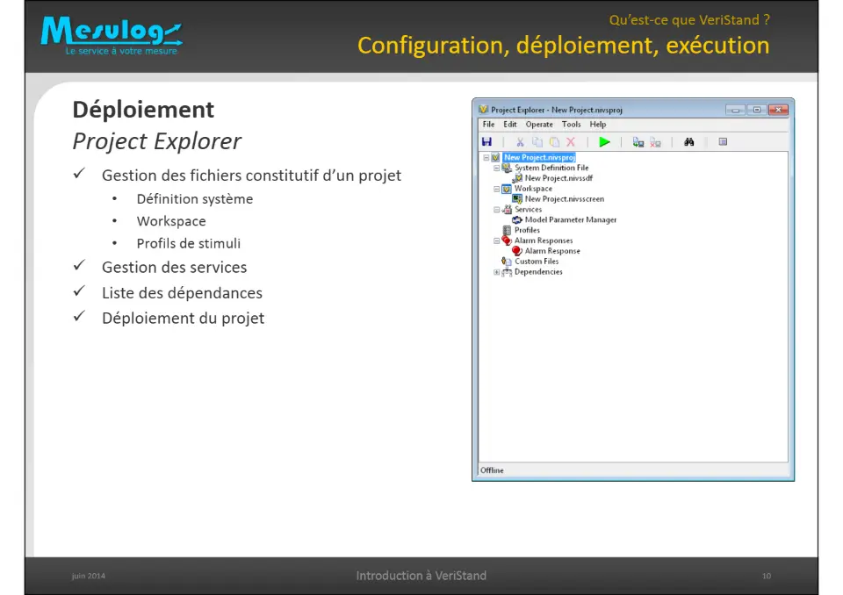843x595 pixels.
Task: Open the Help menu
Action: [598, 124]
